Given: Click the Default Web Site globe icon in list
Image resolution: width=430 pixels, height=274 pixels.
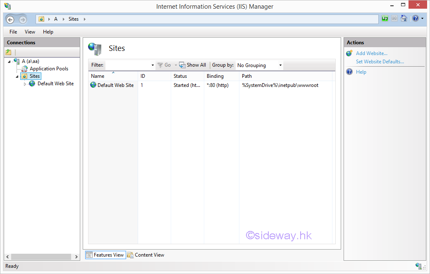Looking at the screenshot, I should pyautogui.click(x=93, y=85).
